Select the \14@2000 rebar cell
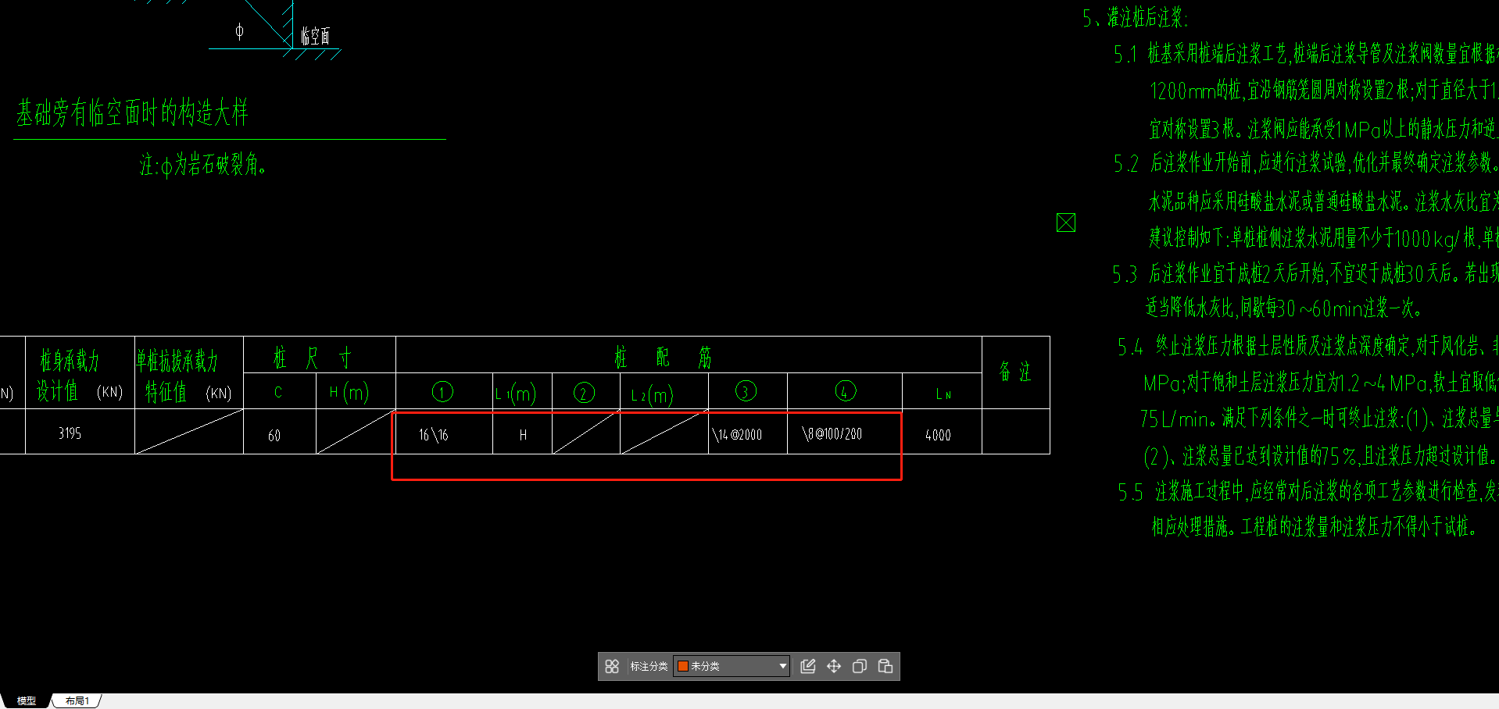 [x=737, y=434]
